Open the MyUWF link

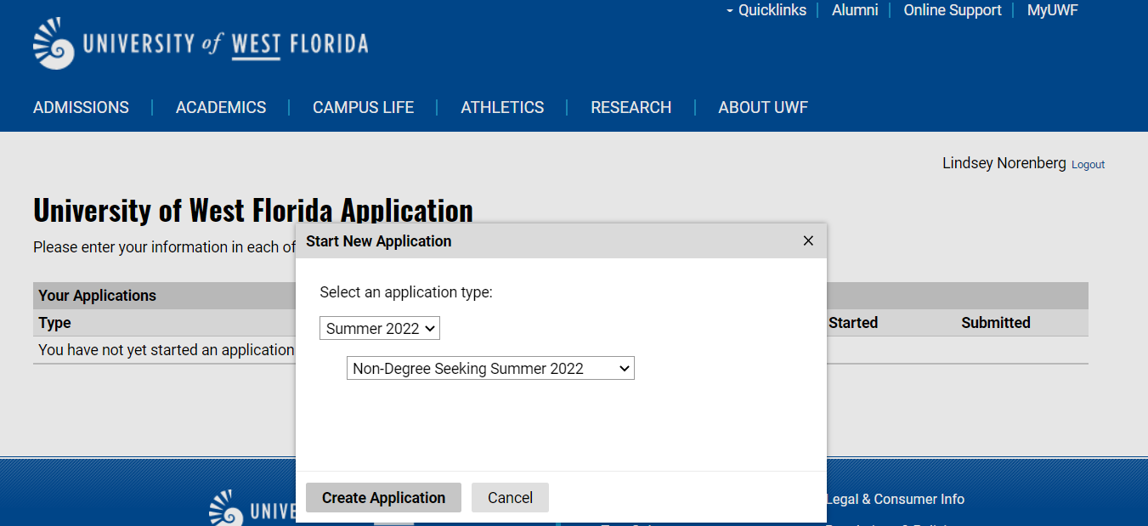point(1052,10)
